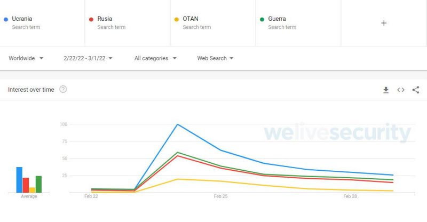The width and height of the screenshot is (427, 222).
Task: Click the yellow dot beside OTAN
Action: click(177, 19)
